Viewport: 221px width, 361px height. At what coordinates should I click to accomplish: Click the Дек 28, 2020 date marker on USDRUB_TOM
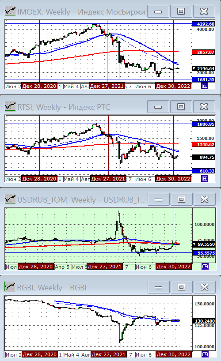pyautogui.click(x=36, y=267)
